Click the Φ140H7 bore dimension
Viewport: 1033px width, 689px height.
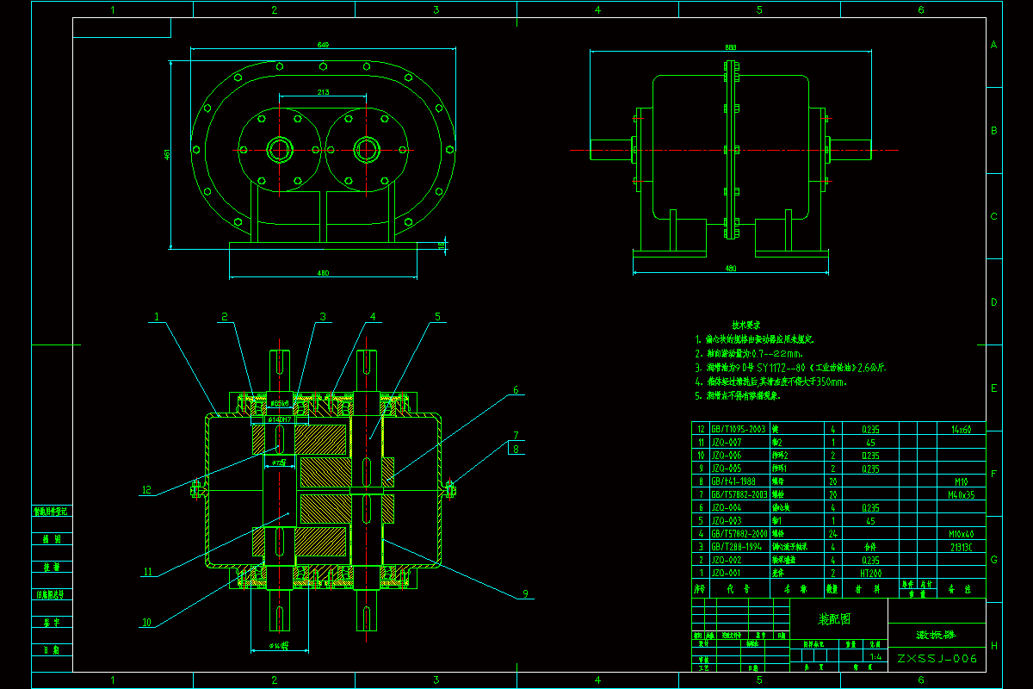point(281,419)
